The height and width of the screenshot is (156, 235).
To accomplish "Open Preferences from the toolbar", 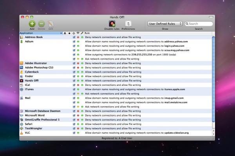I will click(128, 24).
